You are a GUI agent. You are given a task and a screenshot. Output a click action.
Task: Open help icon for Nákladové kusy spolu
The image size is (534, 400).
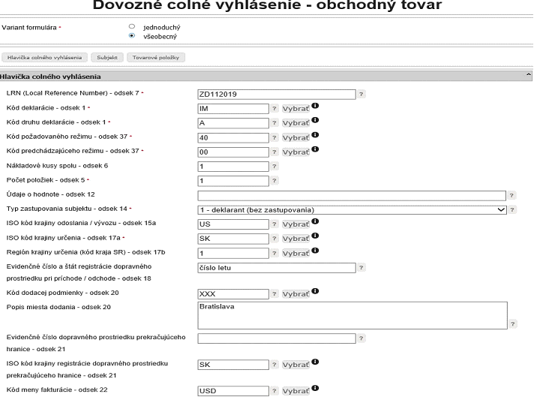pyautogui.click(x=274, y=166)
